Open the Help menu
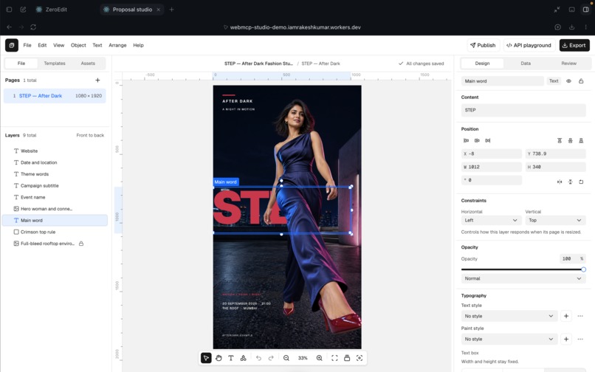This screenshot has width=595, height=372. [x=138, y=45]
